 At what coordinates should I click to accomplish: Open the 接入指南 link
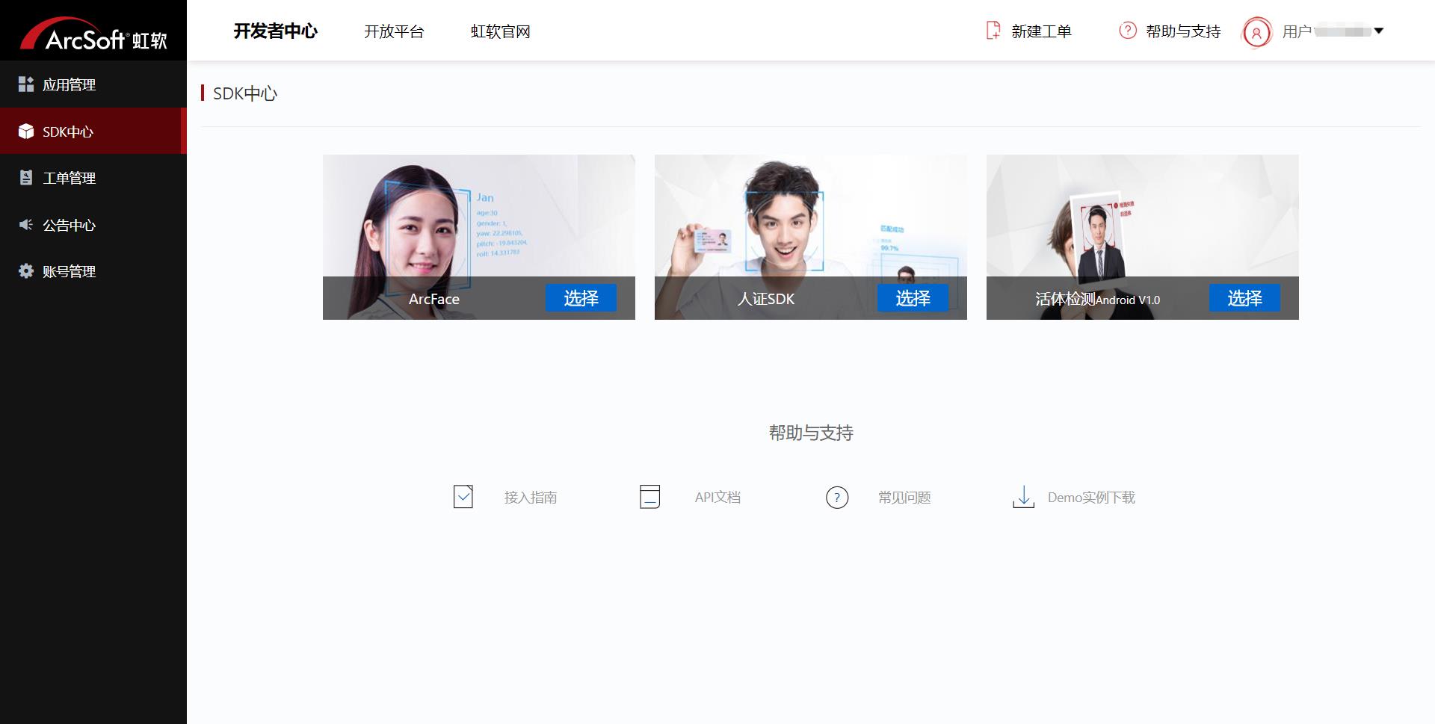click(x=531, y=498)
